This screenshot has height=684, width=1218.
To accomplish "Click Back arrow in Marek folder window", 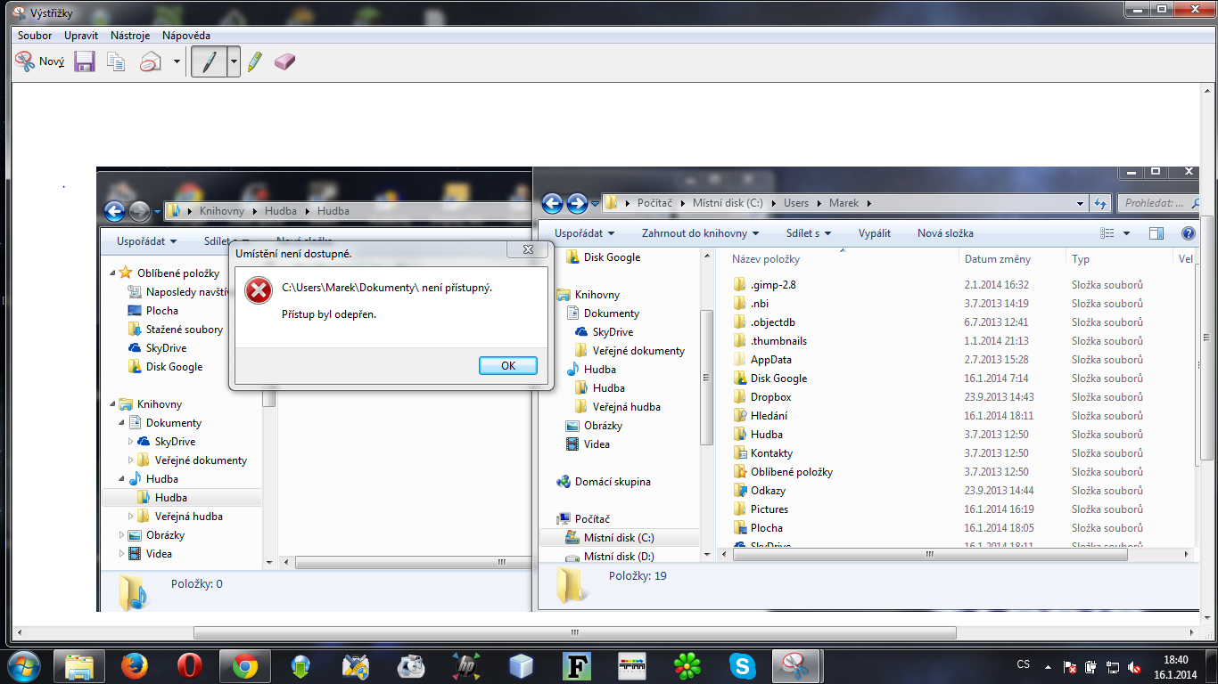I will 552,204.
